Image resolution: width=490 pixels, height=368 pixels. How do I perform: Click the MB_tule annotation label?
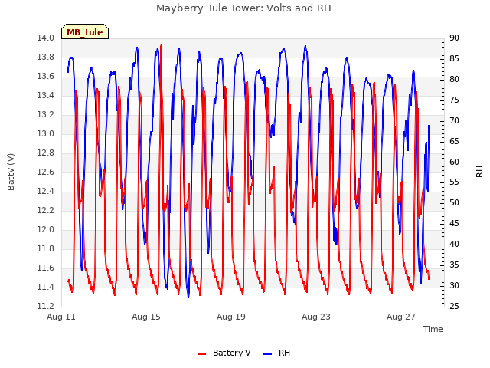tap(85, 32)
